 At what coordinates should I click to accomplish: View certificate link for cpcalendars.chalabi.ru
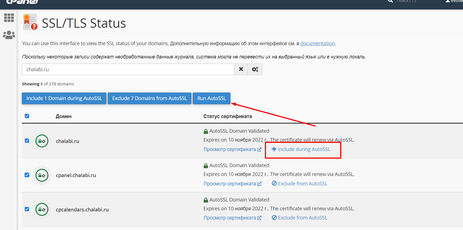(233, 218)
